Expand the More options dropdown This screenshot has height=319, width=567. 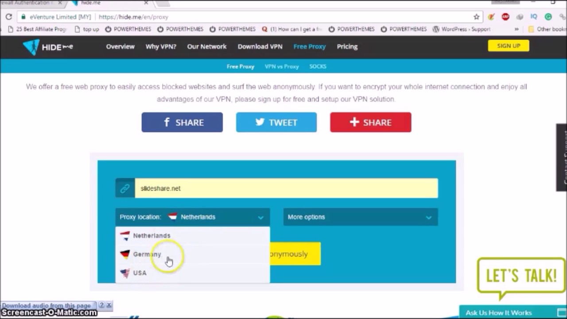tap(361, 217)
